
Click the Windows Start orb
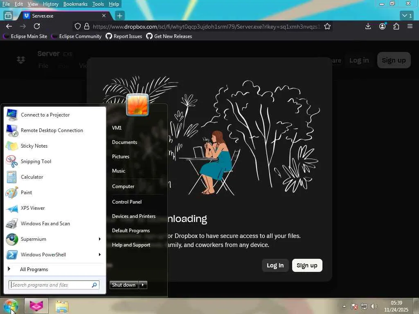coord(11,306)
